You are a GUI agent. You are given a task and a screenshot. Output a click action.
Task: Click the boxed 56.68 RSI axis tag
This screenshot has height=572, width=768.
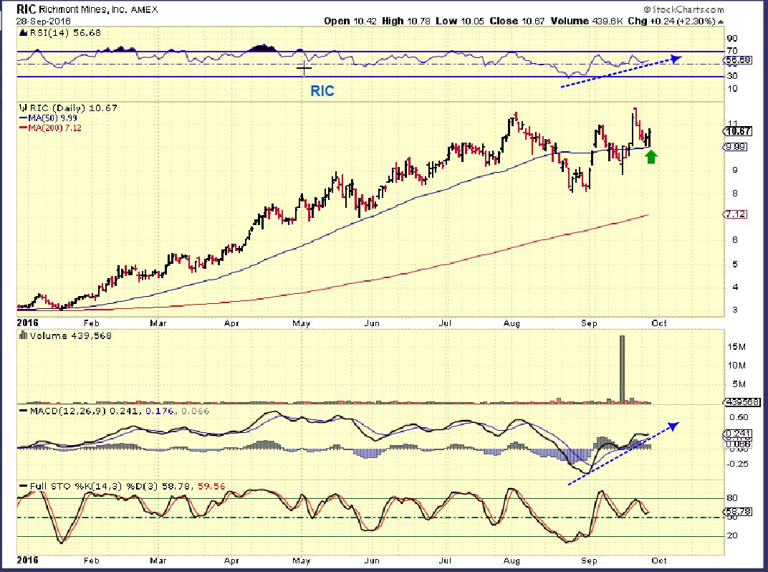[x=738, y=60]
